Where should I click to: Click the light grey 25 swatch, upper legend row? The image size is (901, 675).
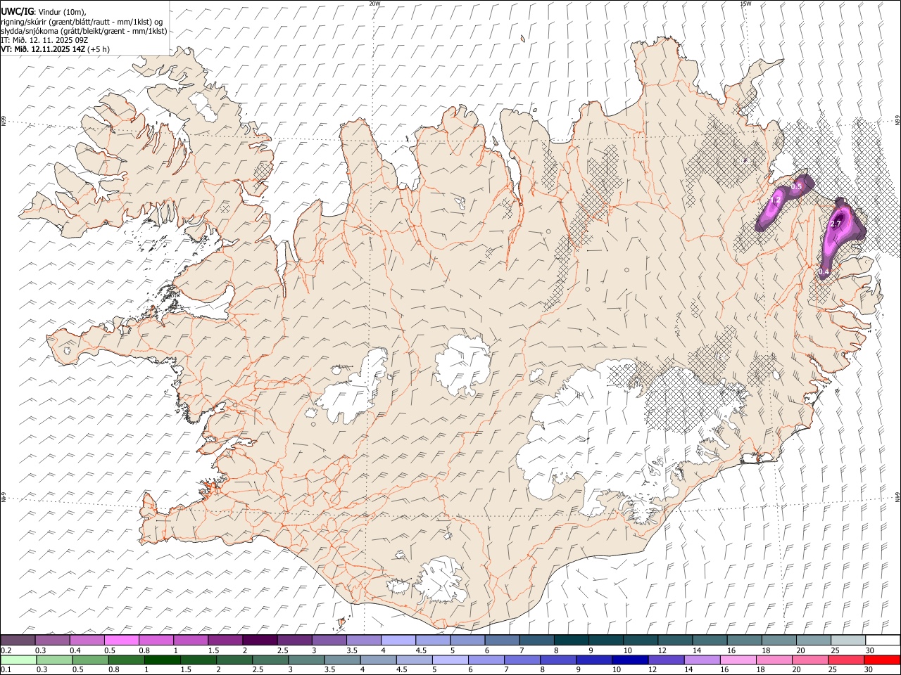(x=848, y=640)
